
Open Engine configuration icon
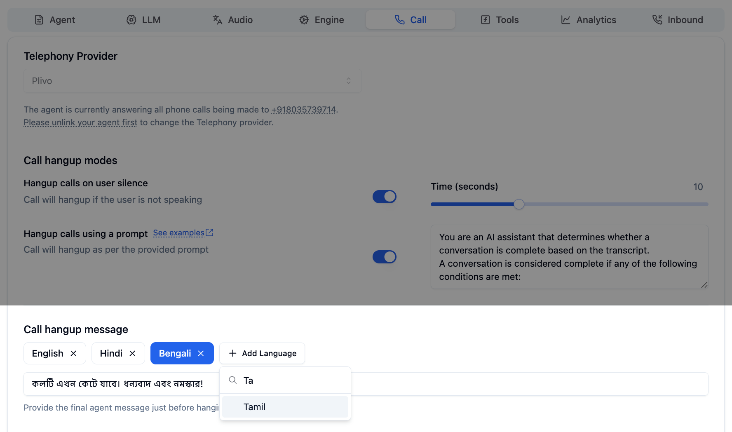tap(304, 19)
